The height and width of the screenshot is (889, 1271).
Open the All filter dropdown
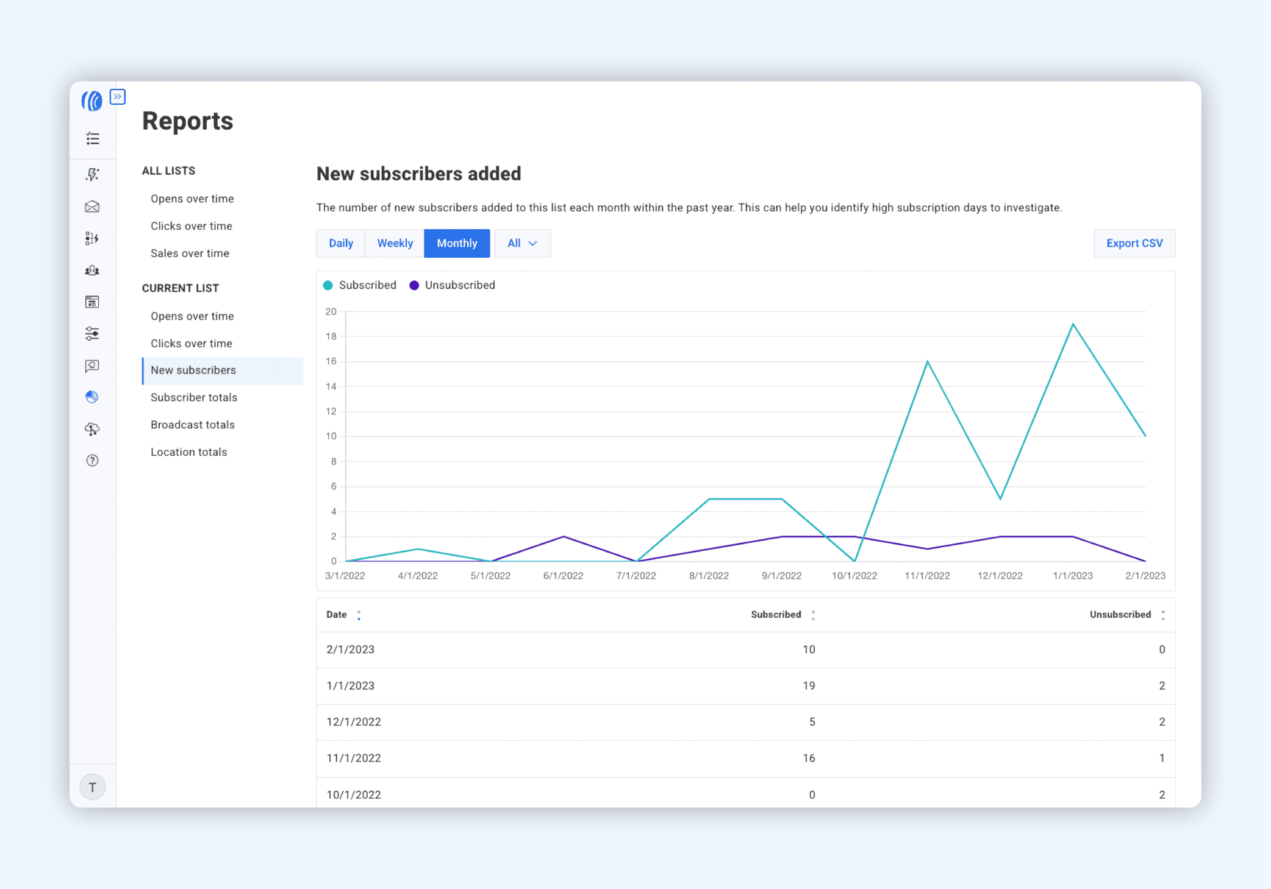point(523,243)
